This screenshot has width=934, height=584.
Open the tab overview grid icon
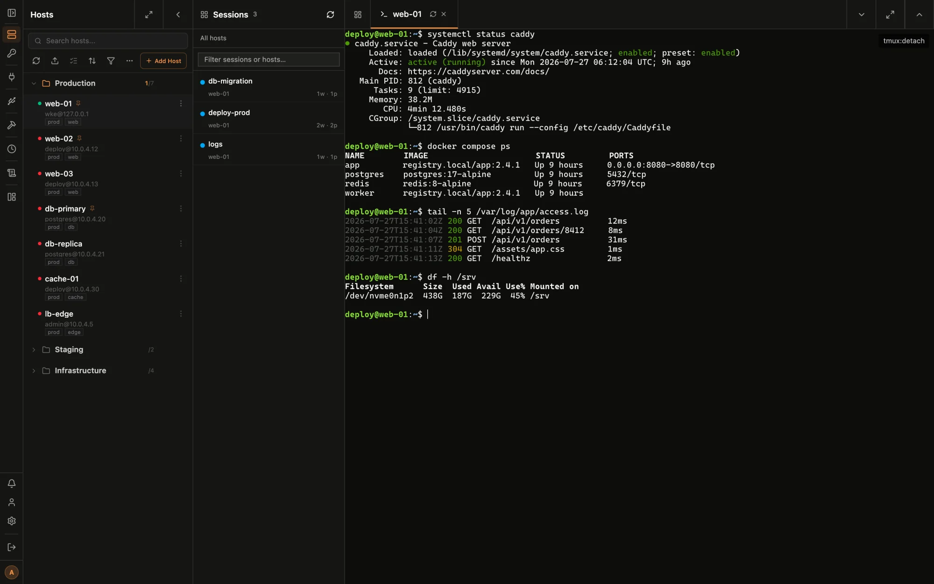pyautogui.click(x=358, y=14)
